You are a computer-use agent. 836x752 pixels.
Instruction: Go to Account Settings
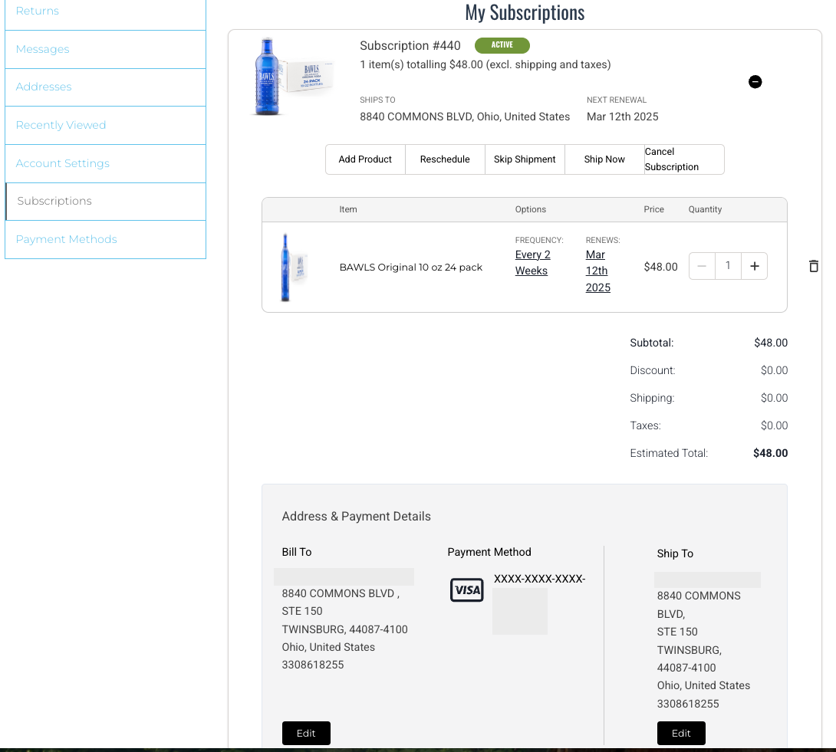click(105, 163)
